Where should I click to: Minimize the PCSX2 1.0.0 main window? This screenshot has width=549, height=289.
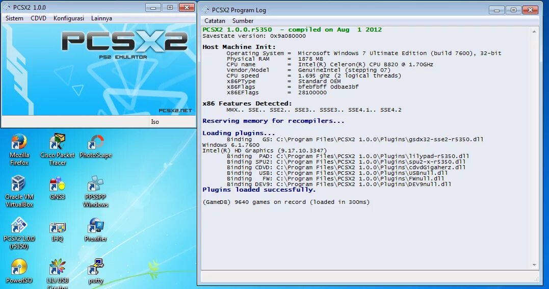click(x=153, y=7)
